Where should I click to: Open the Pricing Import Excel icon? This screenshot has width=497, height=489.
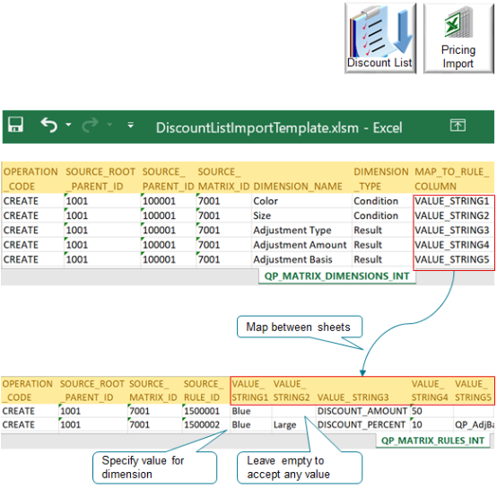tap(458, 39)
